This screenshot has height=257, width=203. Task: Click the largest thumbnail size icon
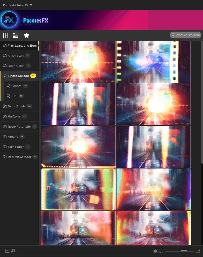click(198, 251)
